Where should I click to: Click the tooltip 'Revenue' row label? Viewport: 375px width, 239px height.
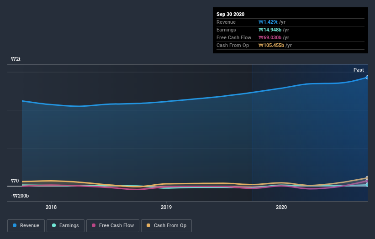point(226,22)
